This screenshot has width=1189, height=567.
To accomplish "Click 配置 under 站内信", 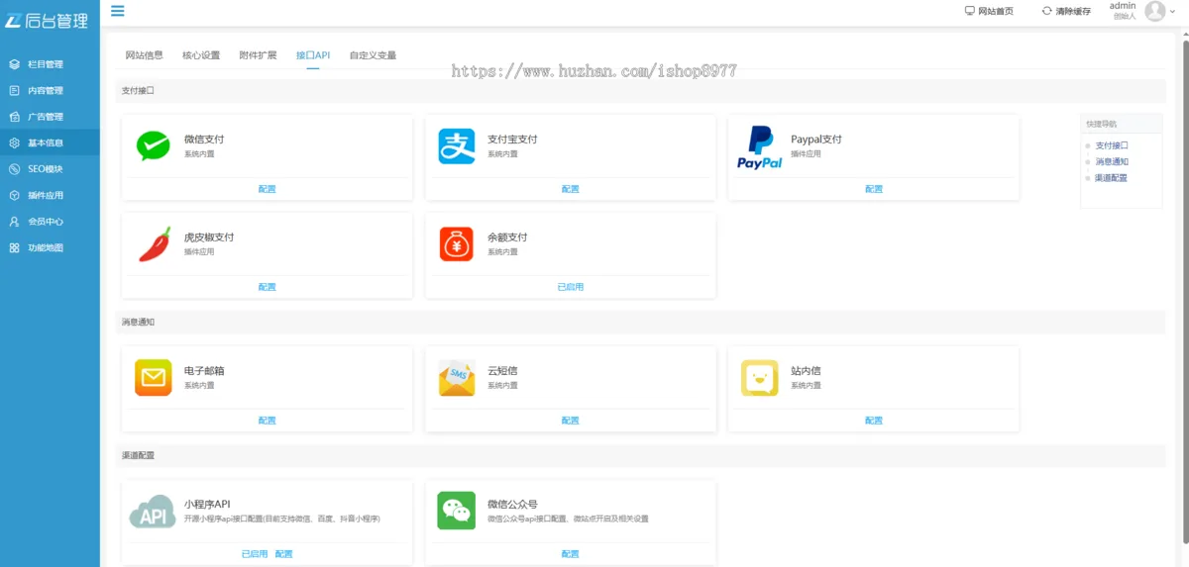I will click(873, 421).
